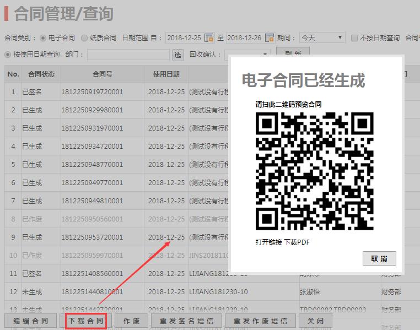Click LIJIANG181230-10 cell in row 12
This screenshot has height=330, width=420.
pyautogui.click(x=218, y=292)
